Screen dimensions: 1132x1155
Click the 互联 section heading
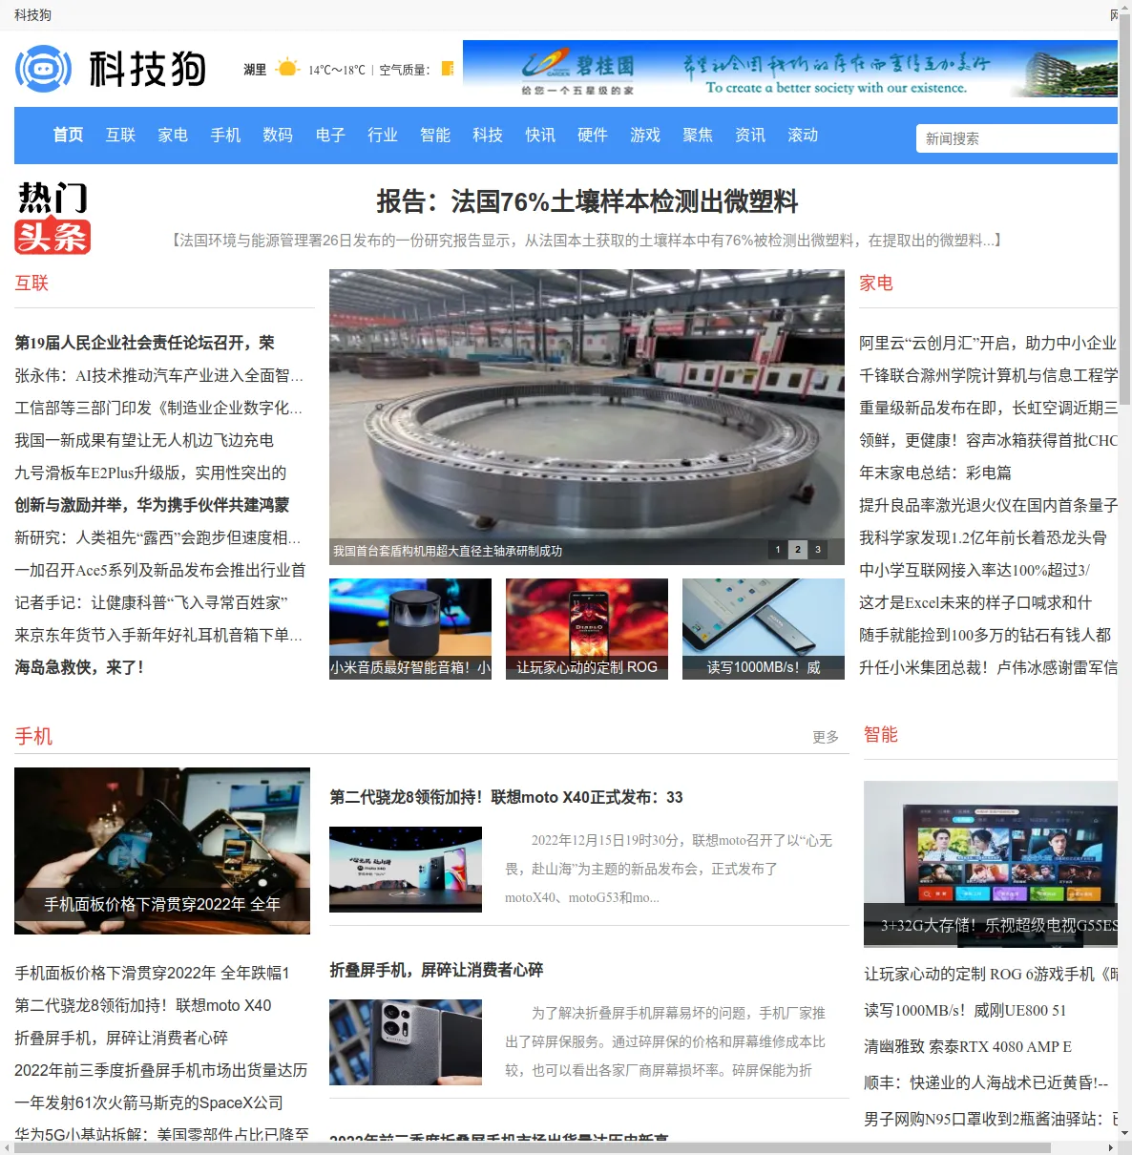(31, 283)
